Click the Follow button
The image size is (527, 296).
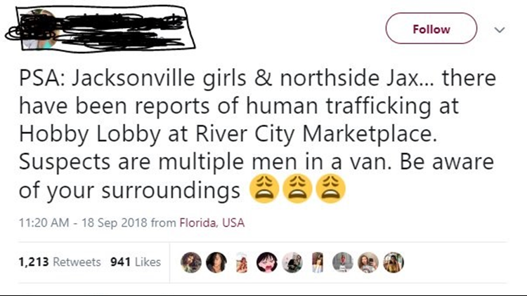(x=431, y=29)
